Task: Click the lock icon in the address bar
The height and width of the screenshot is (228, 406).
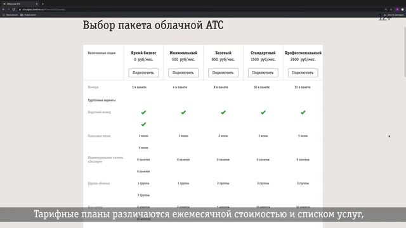Action: 20,9
